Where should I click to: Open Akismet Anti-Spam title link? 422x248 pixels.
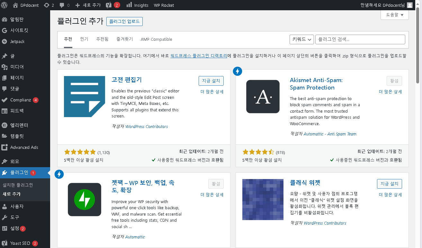click(x=316, y=84)
